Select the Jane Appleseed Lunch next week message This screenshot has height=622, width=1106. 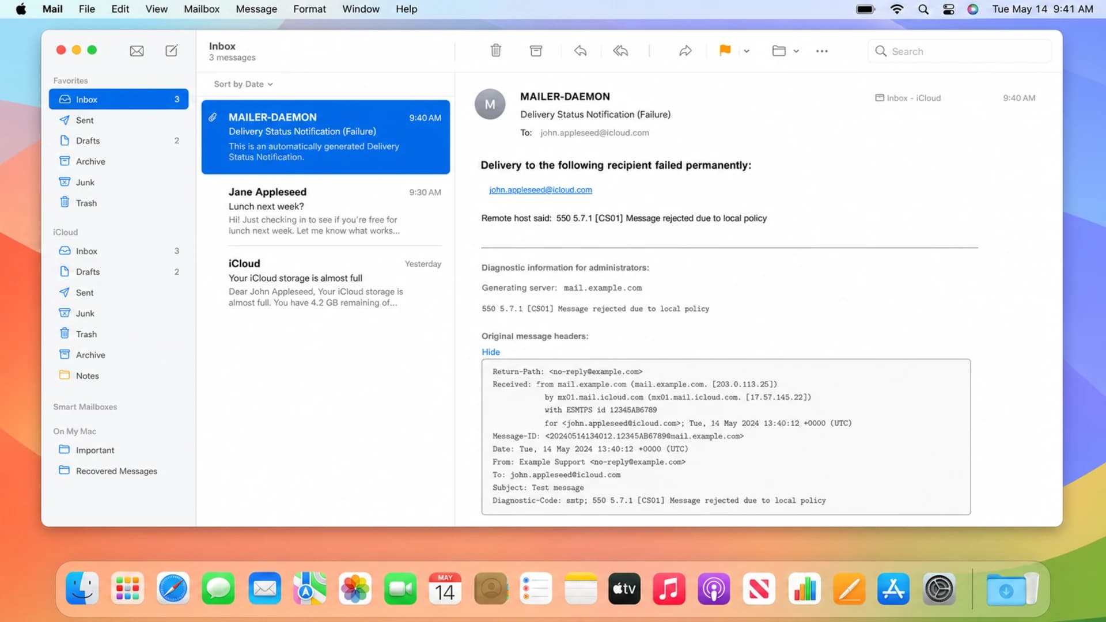pyautogui.click(x=325, y=211)
